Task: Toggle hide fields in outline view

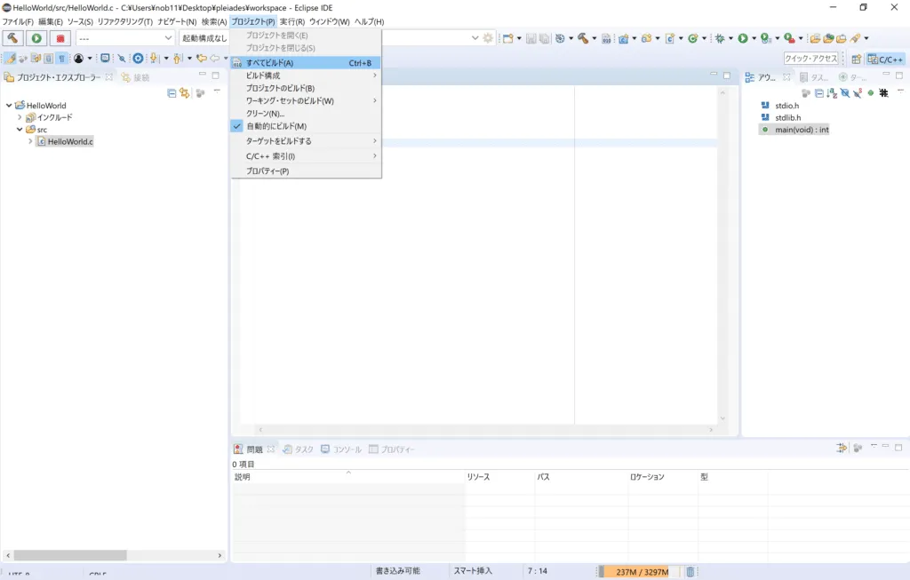Action: point(845,92)
